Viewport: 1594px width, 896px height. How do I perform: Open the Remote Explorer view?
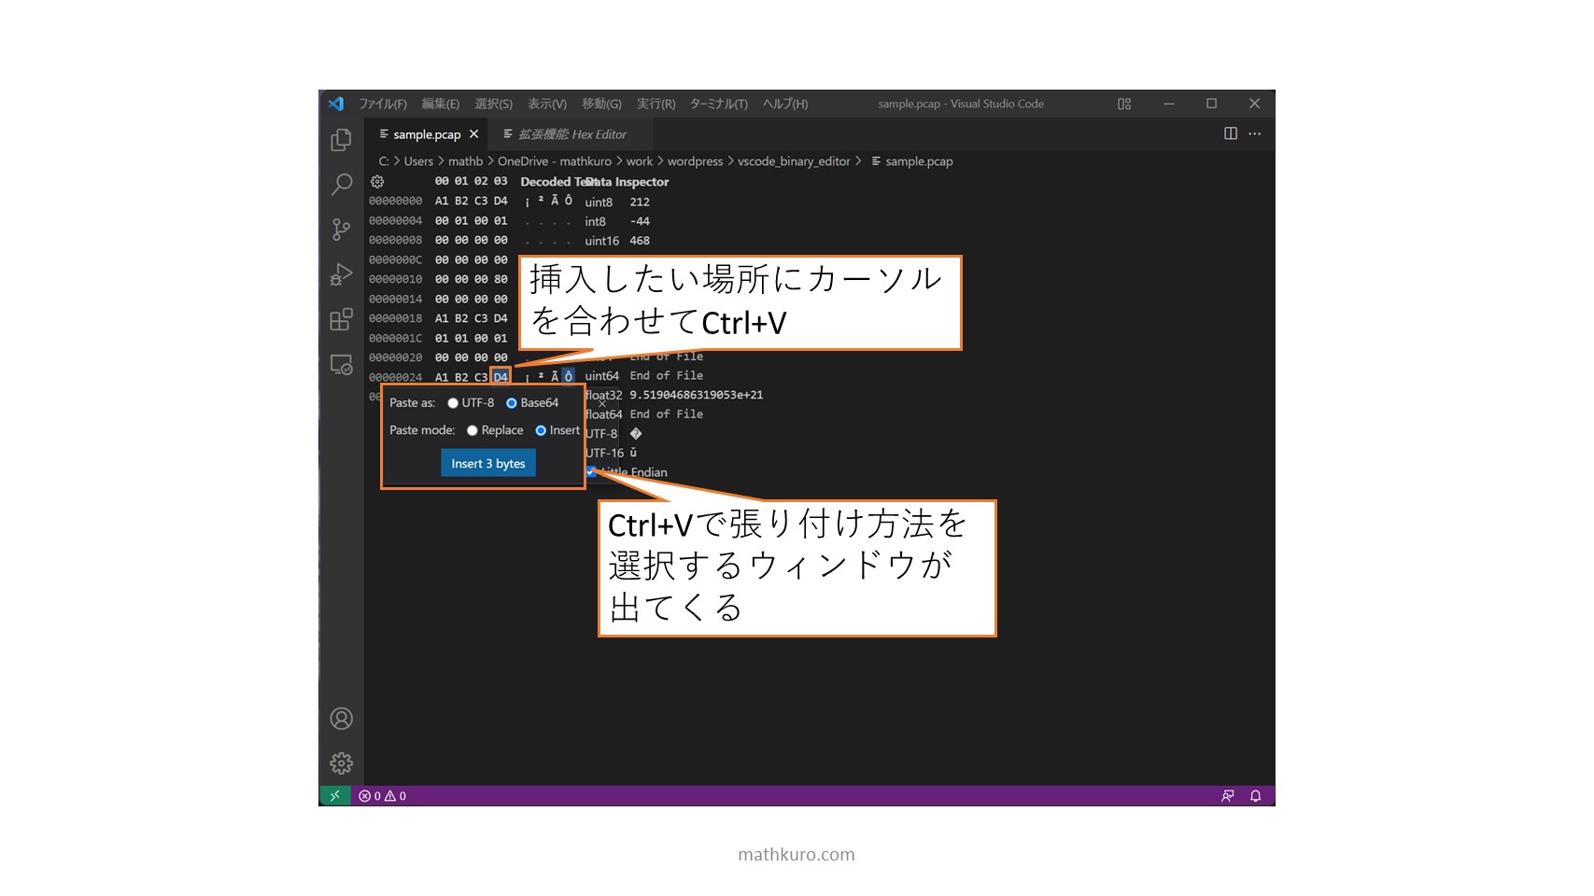click(342, 364)
